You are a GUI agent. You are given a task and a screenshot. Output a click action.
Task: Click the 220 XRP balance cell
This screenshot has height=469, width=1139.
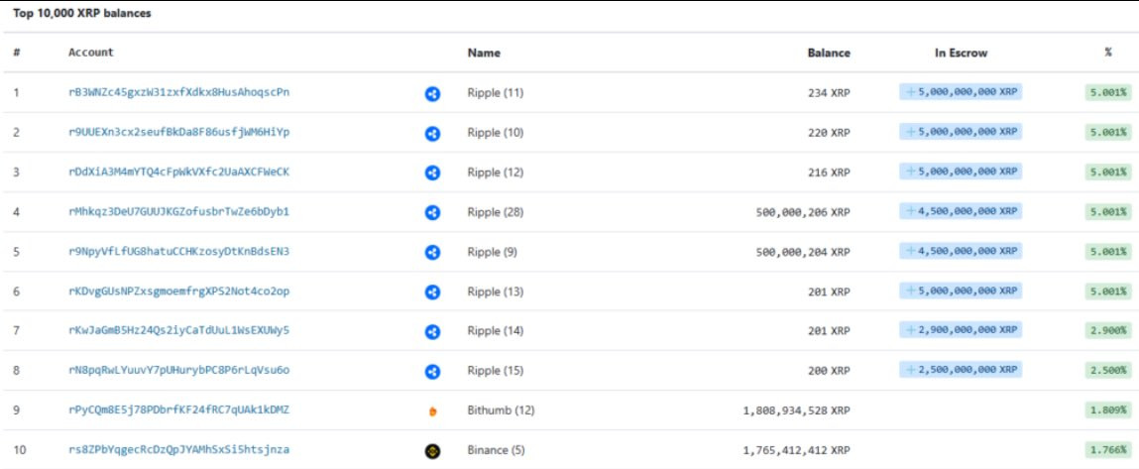(828, 132)
